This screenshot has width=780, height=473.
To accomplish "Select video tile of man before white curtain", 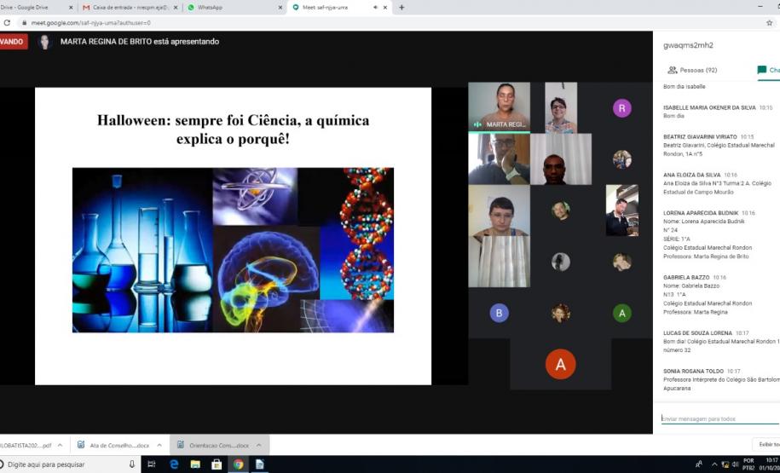I will [x=561, y=159].
